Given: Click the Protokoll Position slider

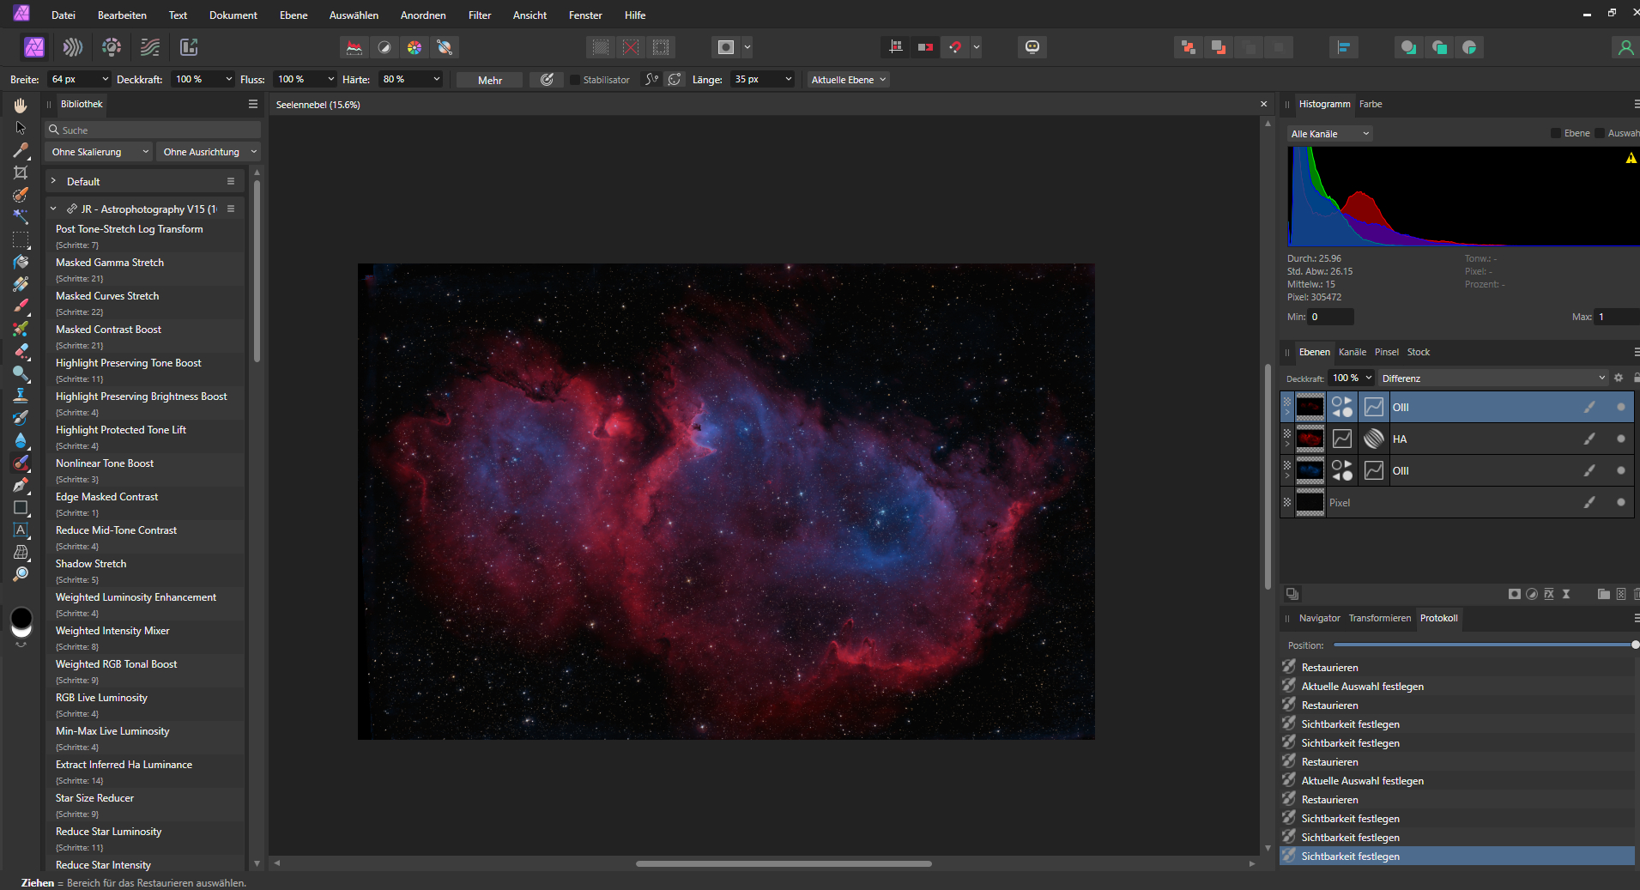Looking at the screenshot, I should [1484, 645].
